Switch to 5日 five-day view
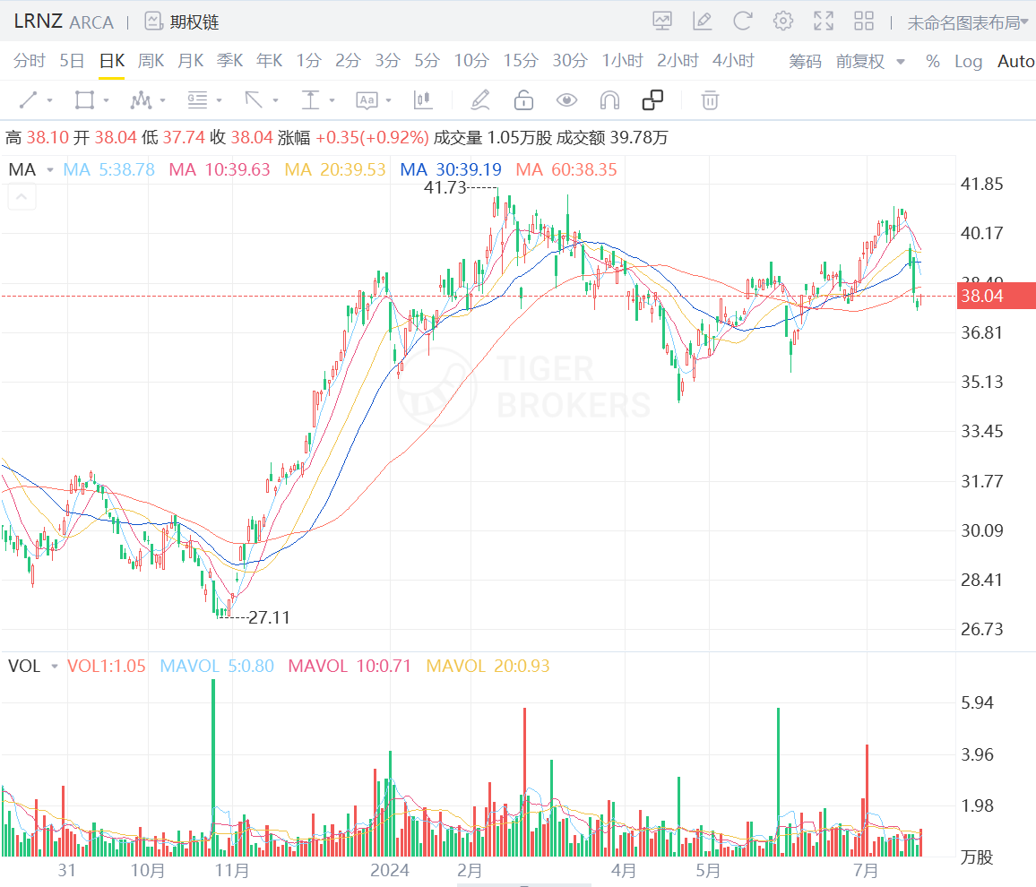Screen dimensions: 1036x887 pos(72,61)
